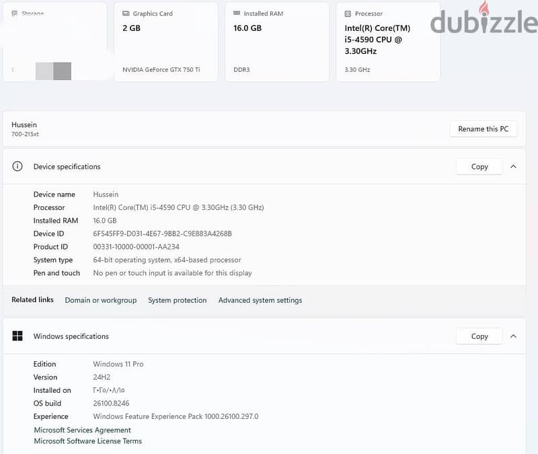The image size is (538, 454).
Task: Click the Graphics Card icon
Action: pyautogui.click(x=126, y=13)
